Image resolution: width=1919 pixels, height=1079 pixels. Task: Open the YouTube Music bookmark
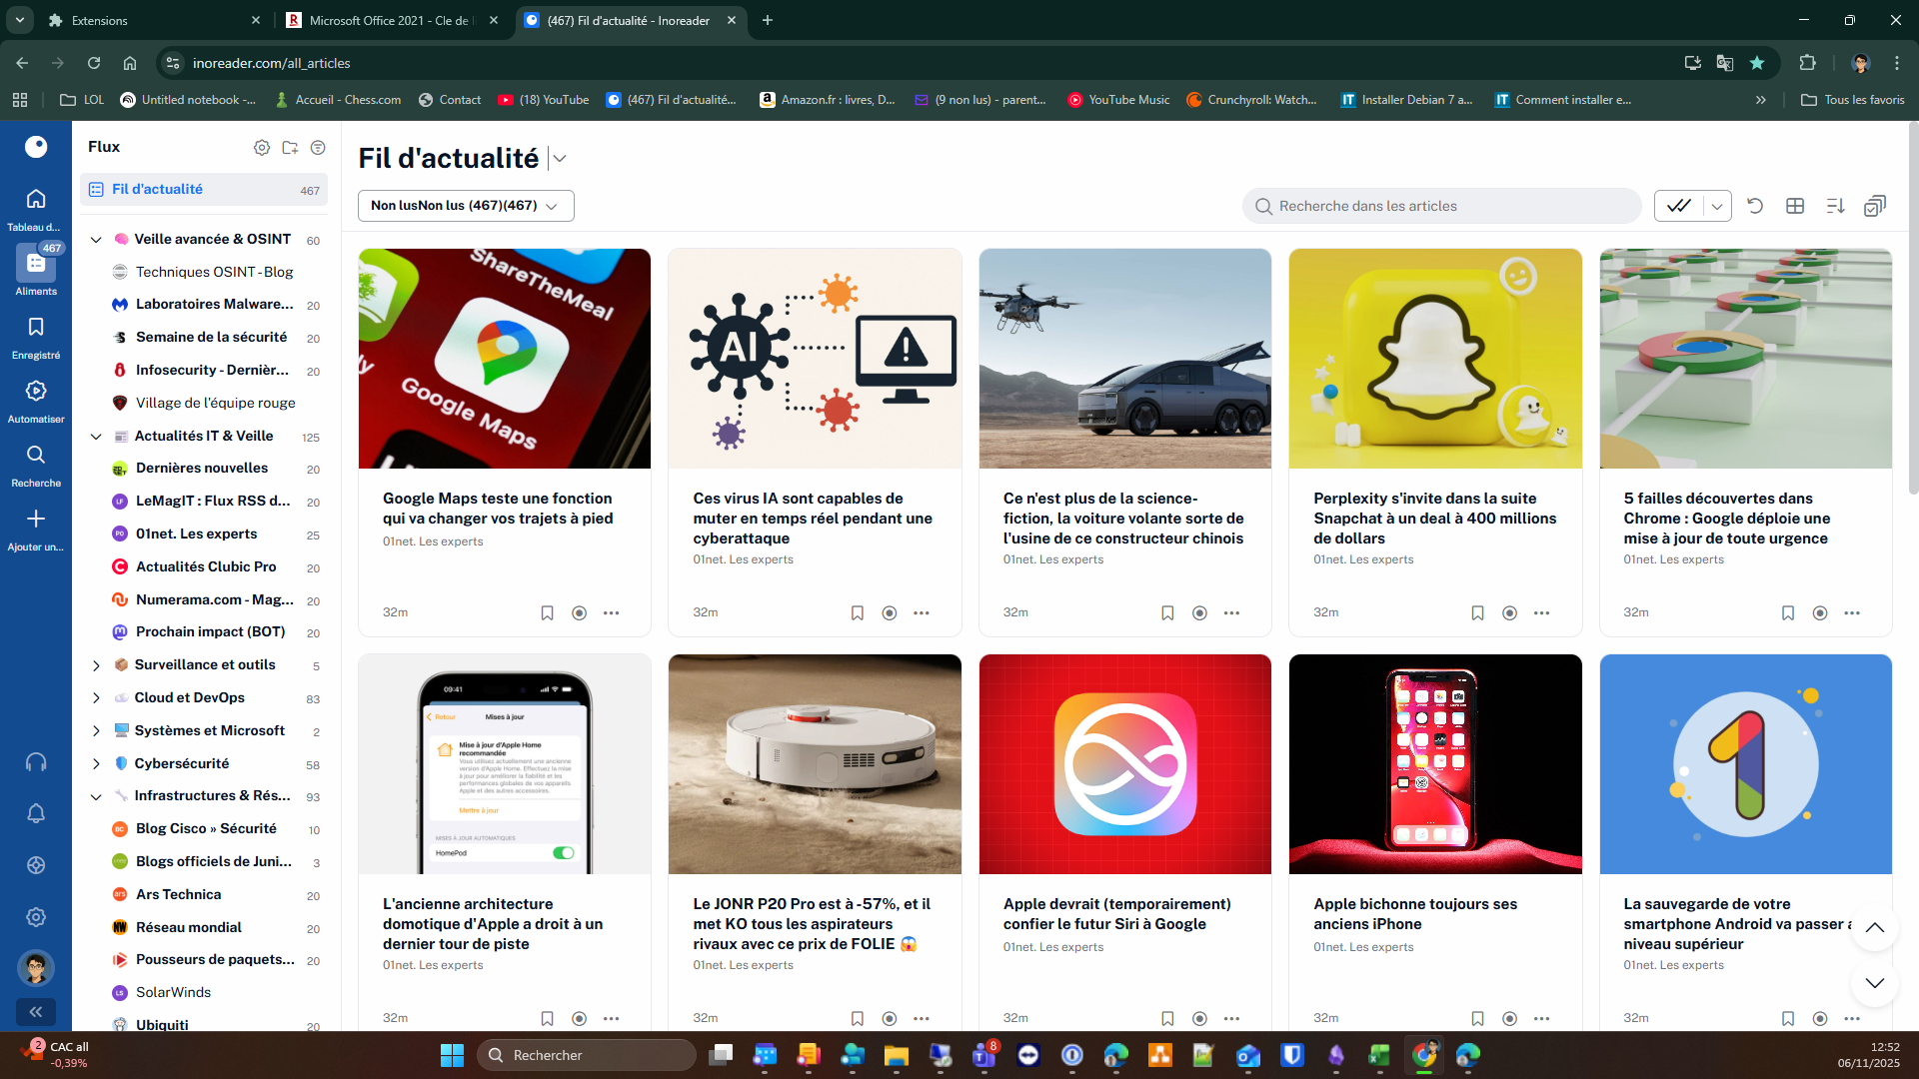click(1116, 99)
